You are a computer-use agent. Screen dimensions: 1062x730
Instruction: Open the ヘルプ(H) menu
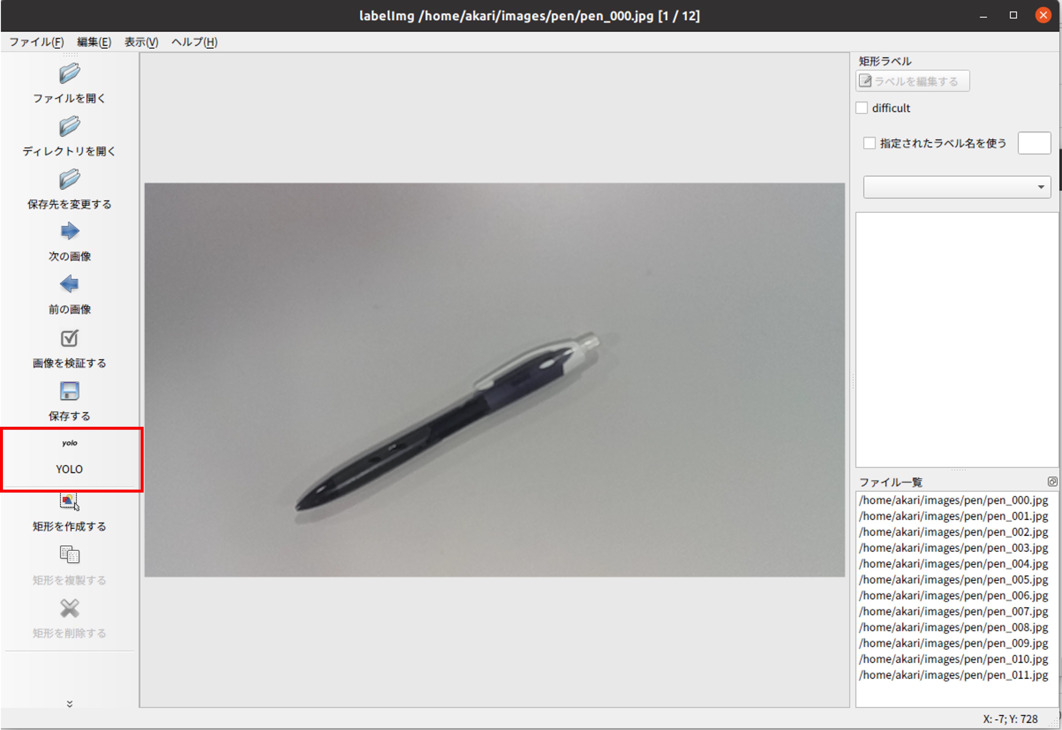pyautogui.click(x=194, y=42)
